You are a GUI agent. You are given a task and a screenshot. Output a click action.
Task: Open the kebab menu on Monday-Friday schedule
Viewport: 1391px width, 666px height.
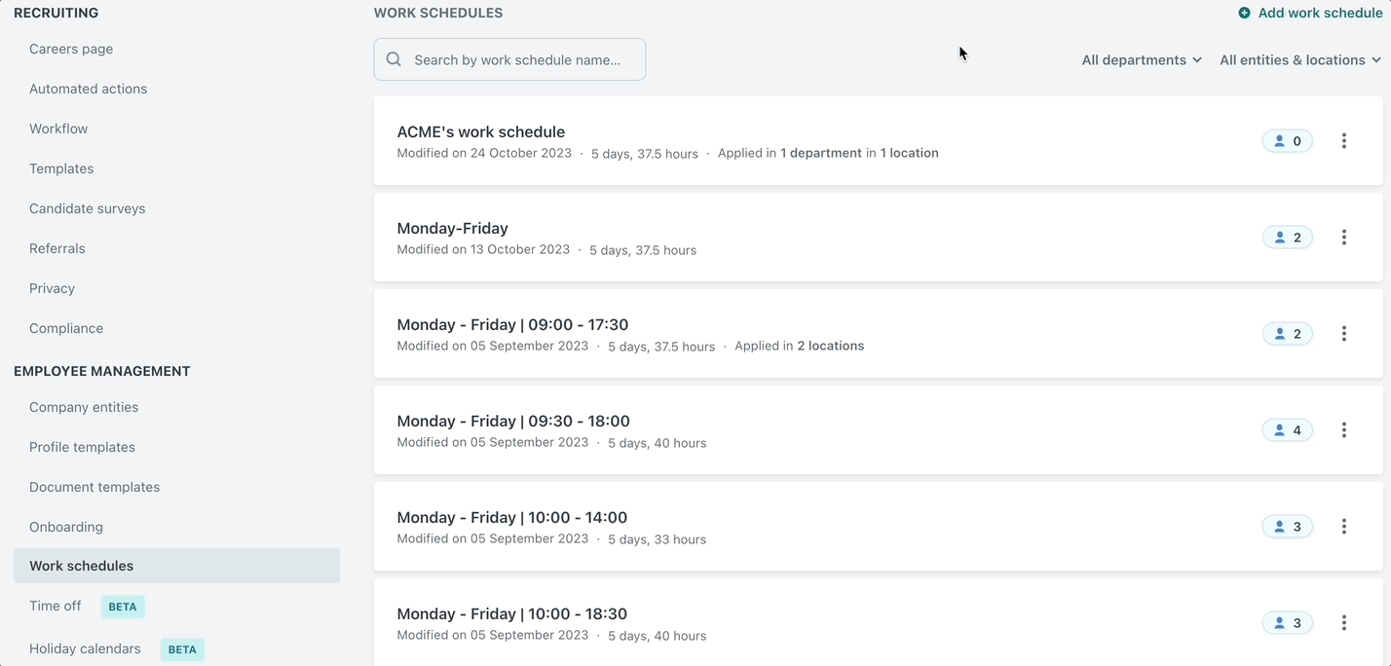(x=1344, y=237)
